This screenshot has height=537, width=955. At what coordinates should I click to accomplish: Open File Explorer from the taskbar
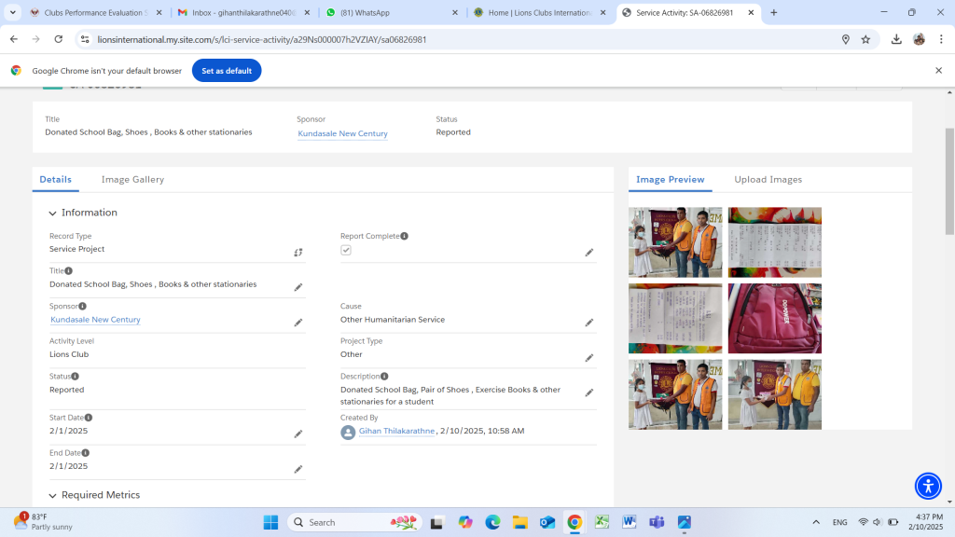tap(519, 522)
